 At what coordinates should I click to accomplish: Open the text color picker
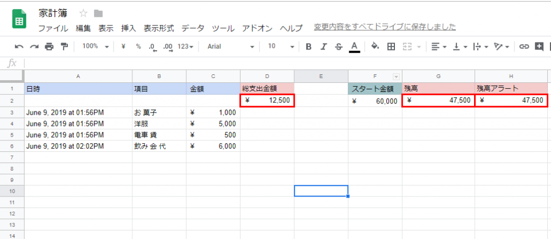355,47
